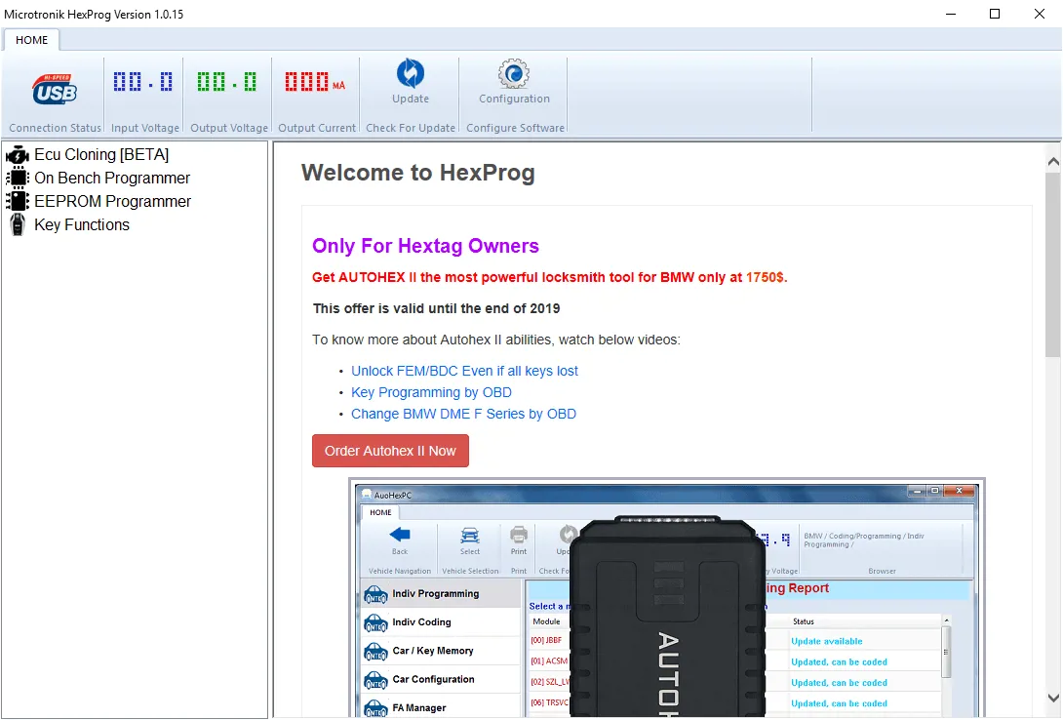
Task: Minimize the HexProg window
Action: 951,14
